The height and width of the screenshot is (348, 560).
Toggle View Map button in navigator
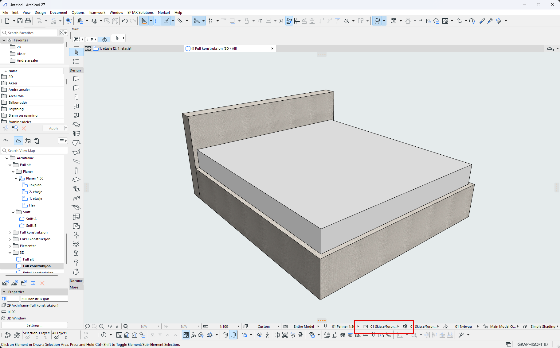pyautogui.click(x=18, y=141)
